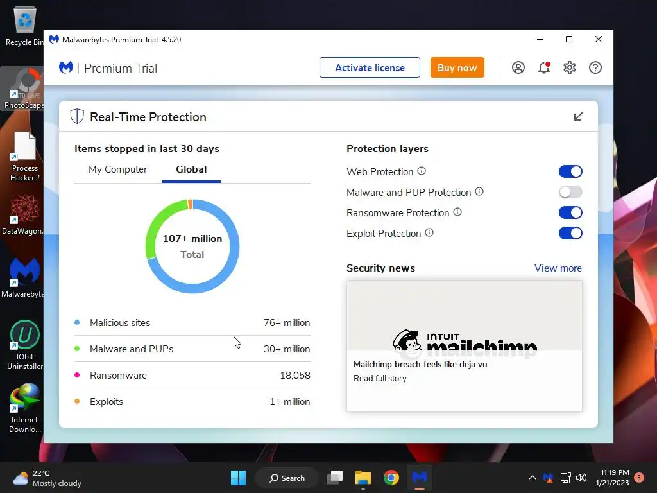Click info icon next to Malware and PUP Protection
This screenshot has height=493, width=657.
(x=479, y=191)
